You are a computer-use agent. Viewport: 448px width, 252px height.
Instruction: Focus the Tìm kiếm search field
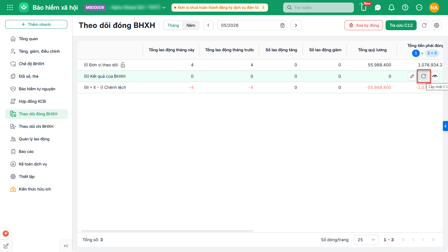[319, 8]
